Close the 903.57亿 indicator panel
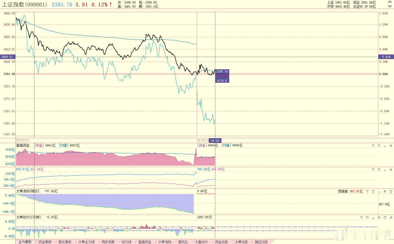 [391, 169]
